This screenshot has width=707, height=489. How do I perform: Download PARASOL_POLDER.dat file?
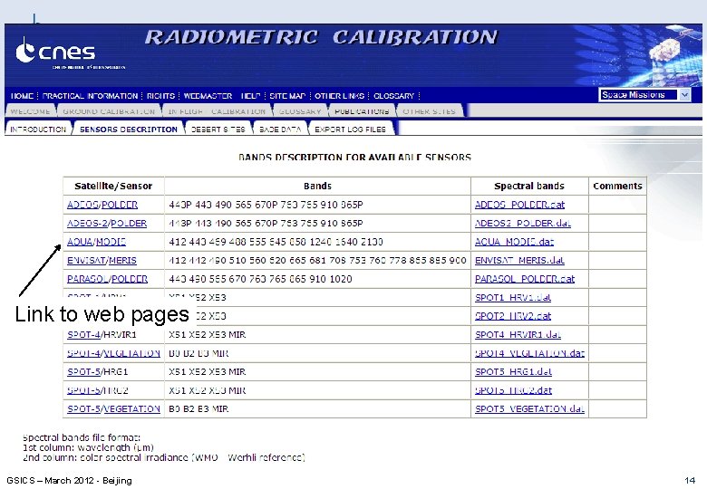point(525,279)
